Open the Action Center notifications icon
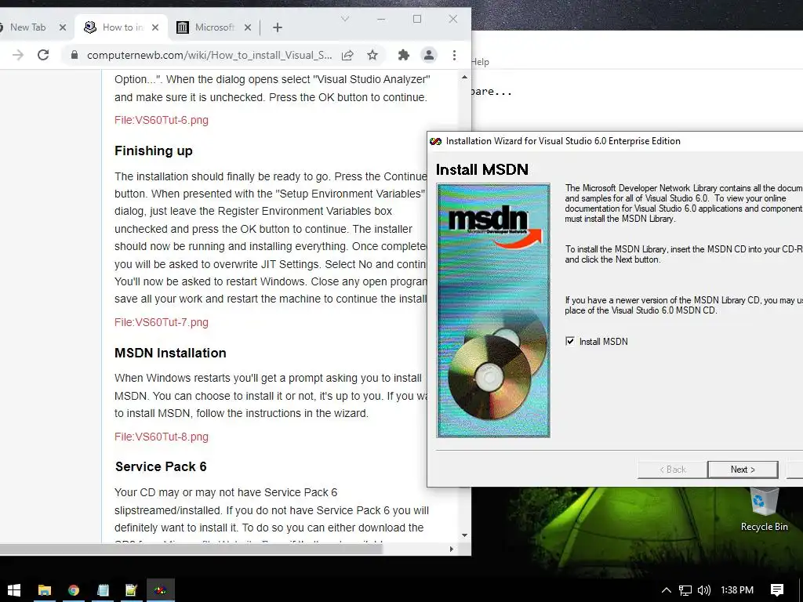803x602 pixels. (777, 590)
